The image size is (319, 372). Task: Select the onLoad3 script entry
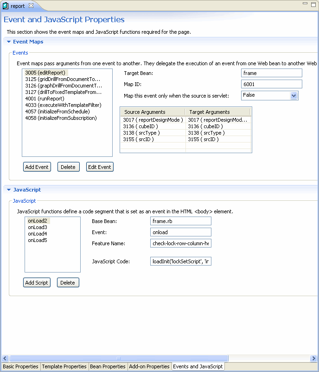(x=38, y=227)
